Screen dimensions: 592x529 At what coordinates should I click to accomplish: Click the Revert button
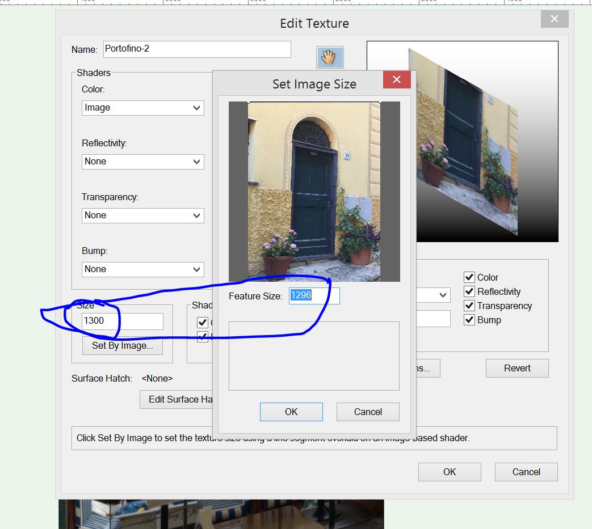click(x=517, y=368)
